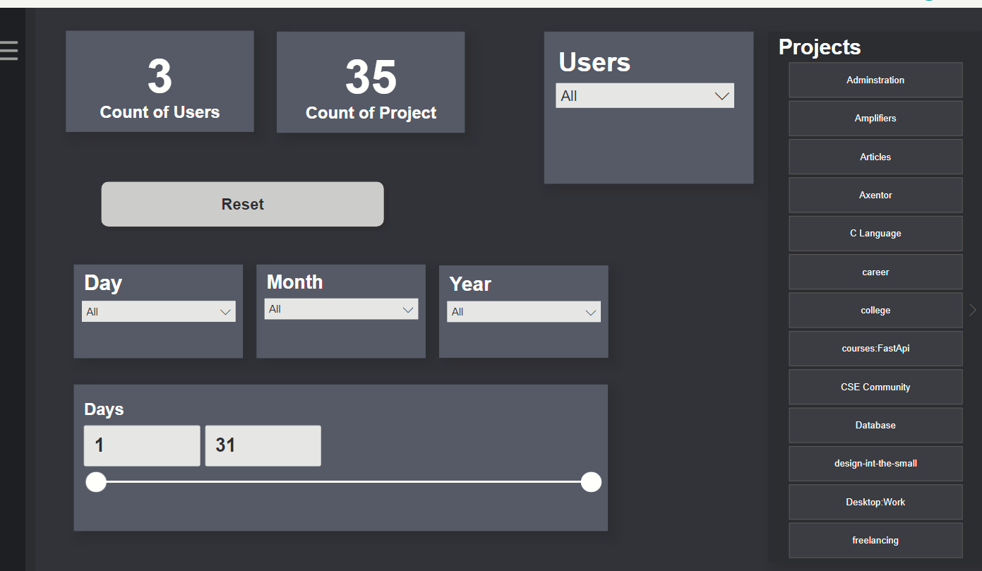Pick the C Language project
This screenshot has width=982, height=571.
[875, 234]
